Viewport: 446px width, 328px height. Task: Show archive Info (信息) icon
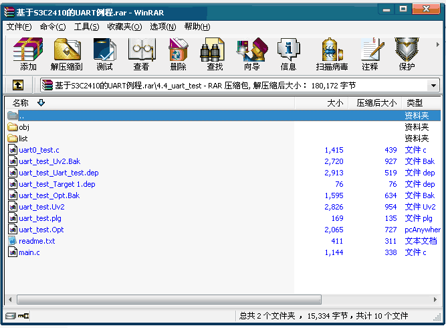tap(288, 50)
